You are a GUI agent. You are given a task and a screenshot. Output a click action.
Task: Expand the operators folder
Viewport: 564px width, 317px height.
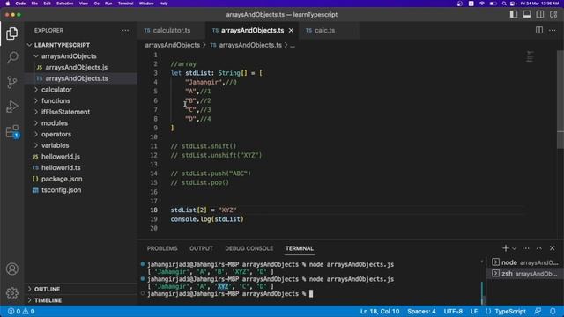point(80,134)
